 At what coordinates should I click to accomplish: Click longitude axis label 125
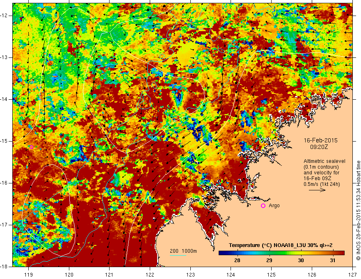point(272,274)
